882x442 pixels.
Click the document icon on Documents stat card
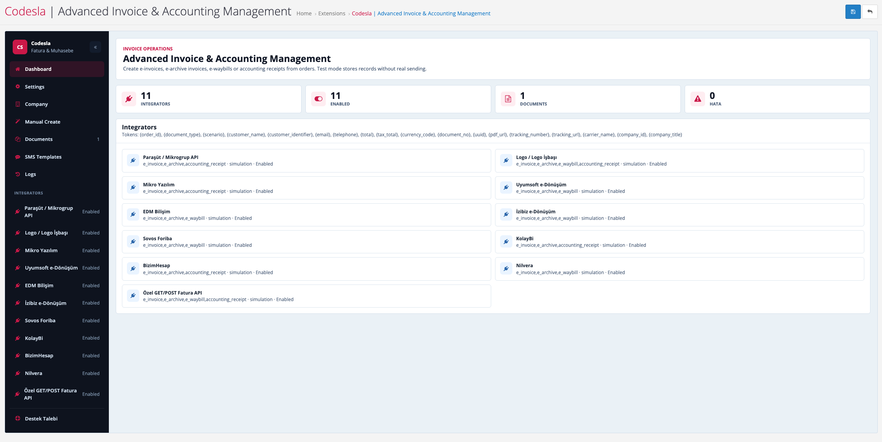pos(508,99)
